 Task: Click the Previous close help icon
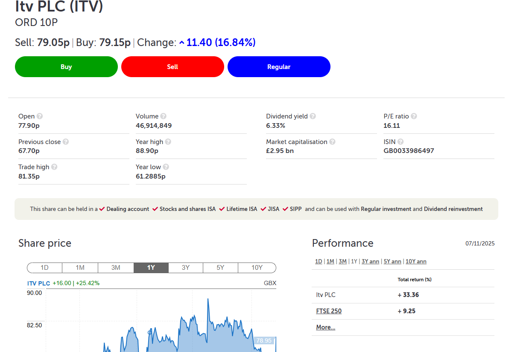66,142
